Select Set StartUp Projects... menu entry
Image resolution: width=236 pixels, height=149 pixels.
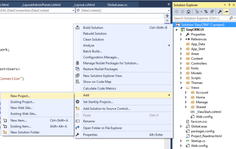[98, 102]
